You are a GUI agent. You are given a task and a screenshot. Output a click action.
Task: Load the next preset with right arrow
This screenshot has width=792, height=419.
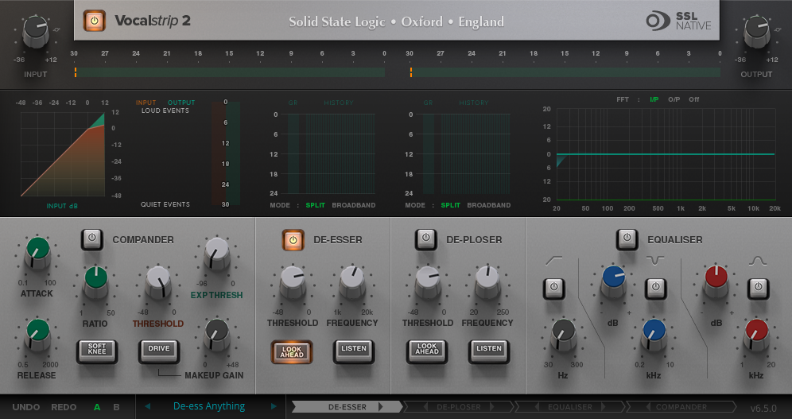tap(274, 406)
